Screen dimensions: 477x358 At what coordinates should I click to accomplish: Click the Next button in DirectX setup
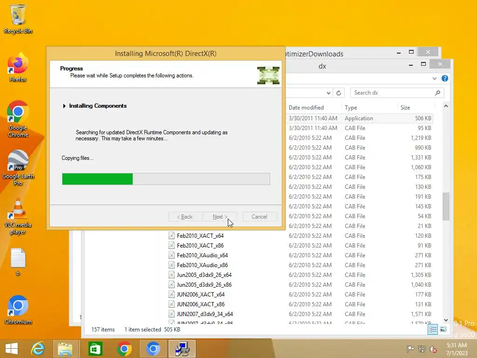pyautogui.click(x=220, y=217)
